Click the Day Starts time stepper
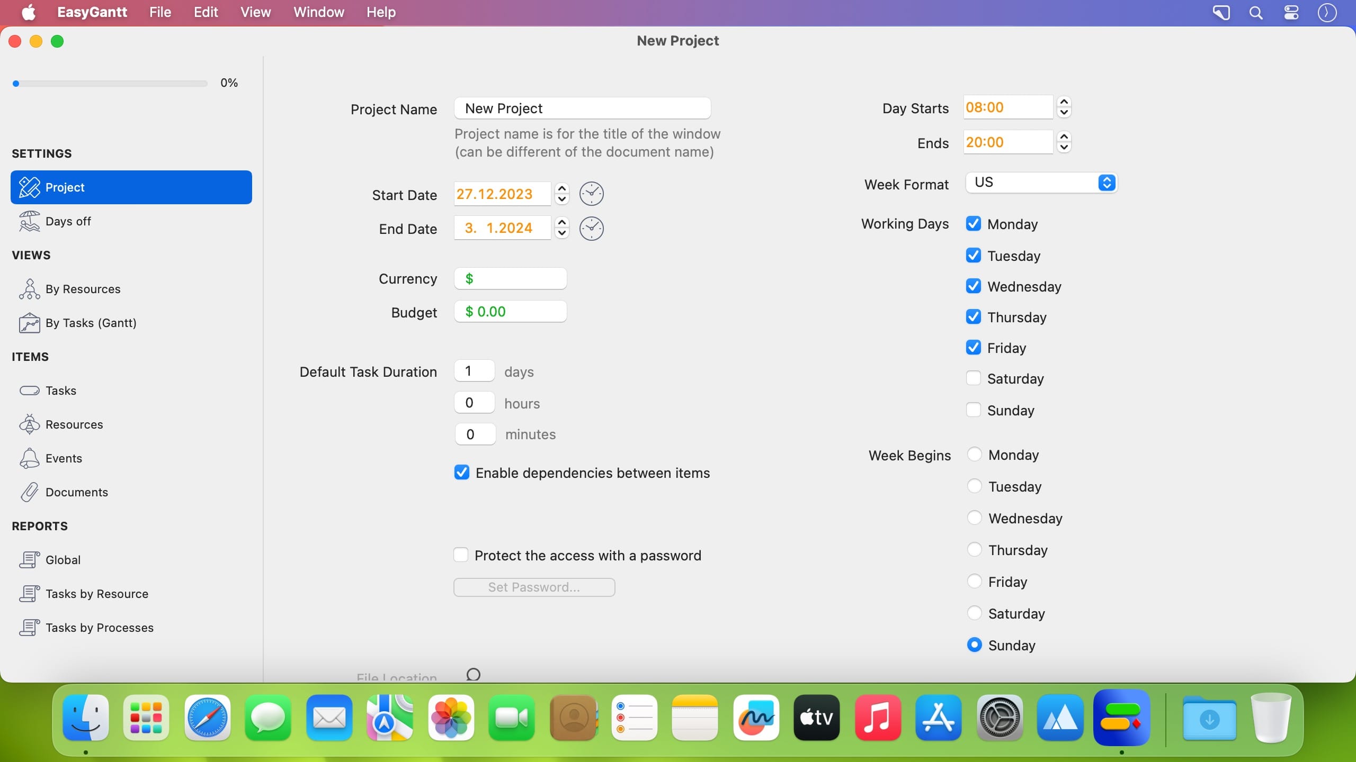This screenshot has width=1356, height=762. tap(1064, 107)
